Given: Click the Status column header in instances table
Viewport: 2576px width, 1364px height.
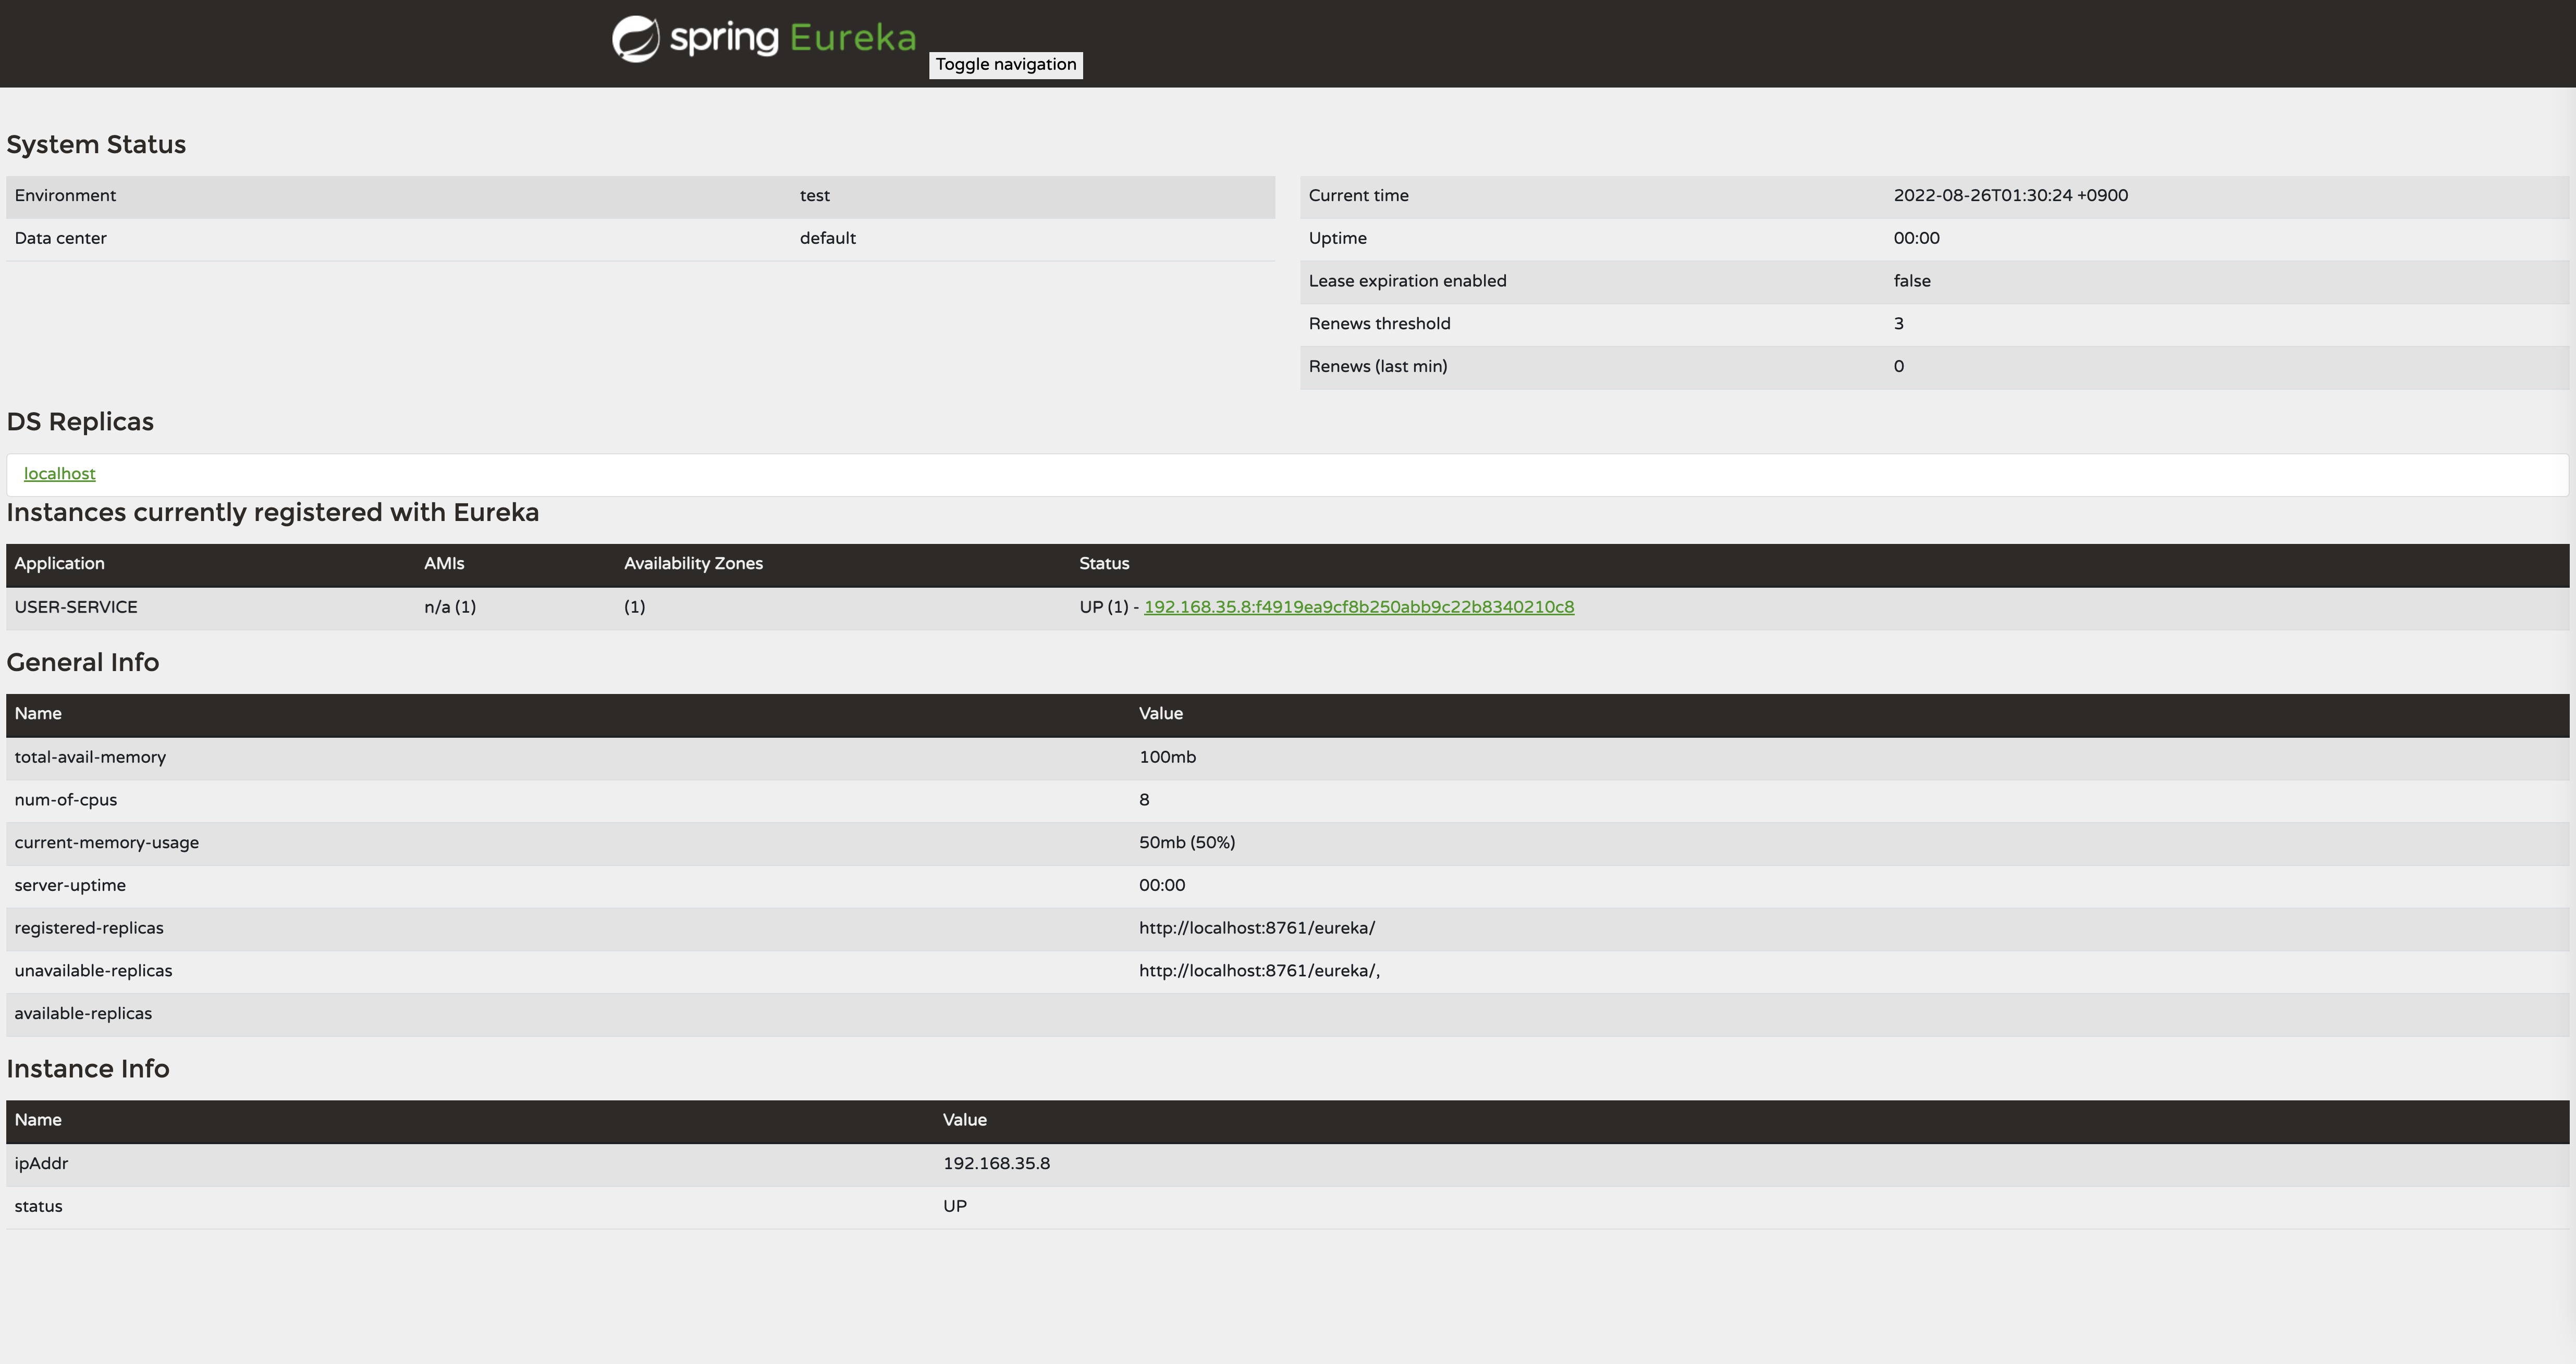Looking at the screenshot, I should point(1104,564).
